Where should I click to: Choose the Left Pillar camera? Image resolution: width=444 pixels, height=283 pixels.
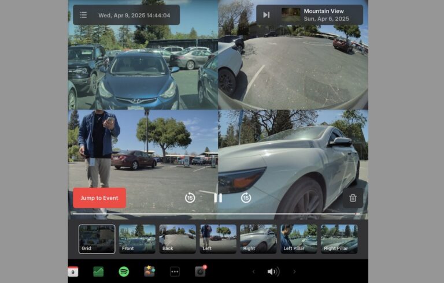(299, 239)
